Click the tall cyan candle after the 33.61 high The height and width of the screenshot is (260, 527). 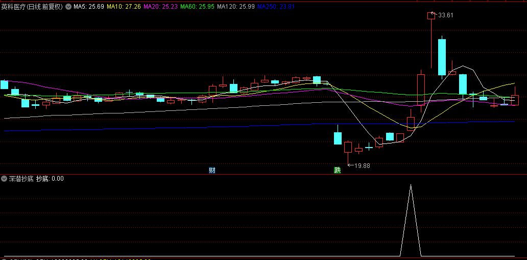(442, 57)
